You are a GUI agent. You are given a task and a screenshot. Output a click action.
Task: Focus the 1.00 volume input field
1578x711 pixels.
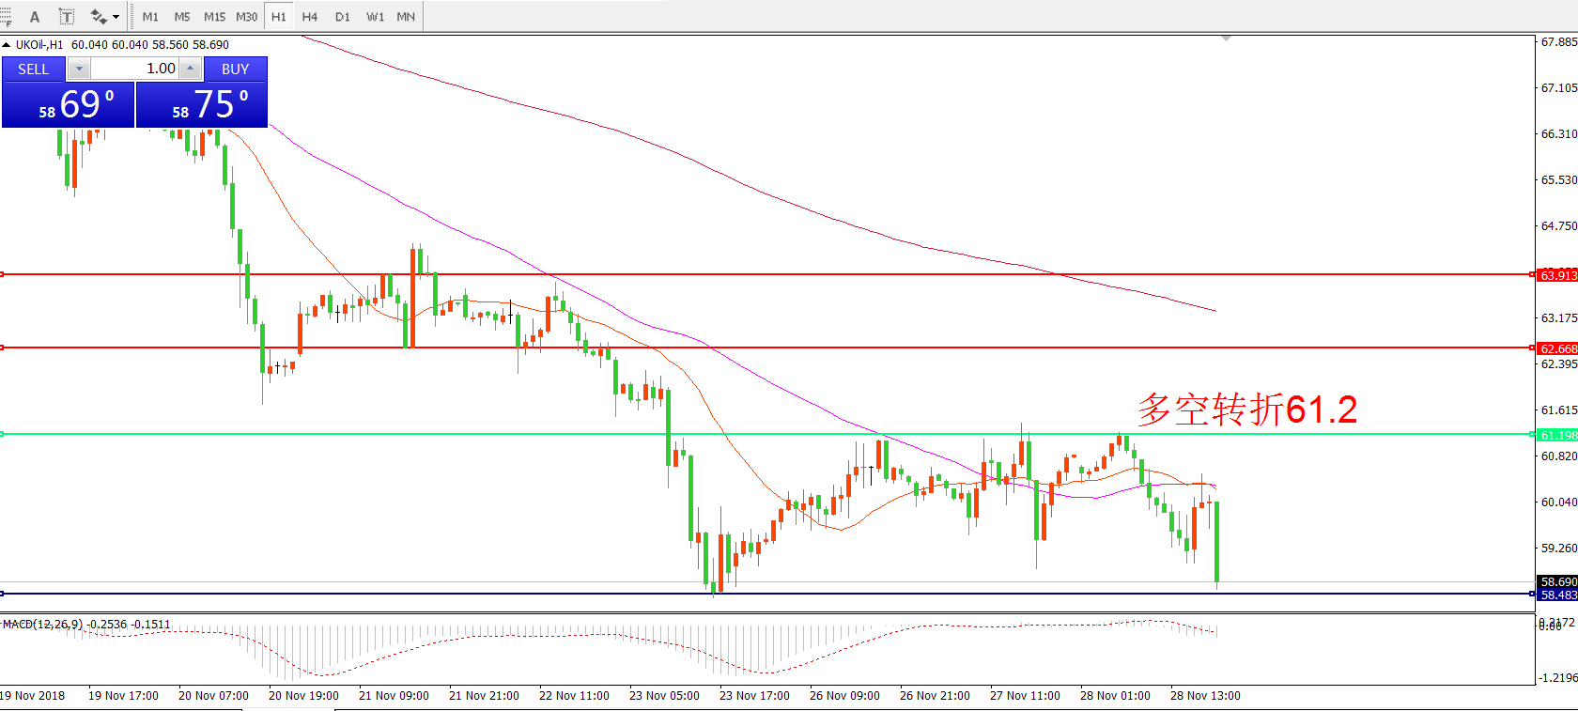(x=135, y=69)
